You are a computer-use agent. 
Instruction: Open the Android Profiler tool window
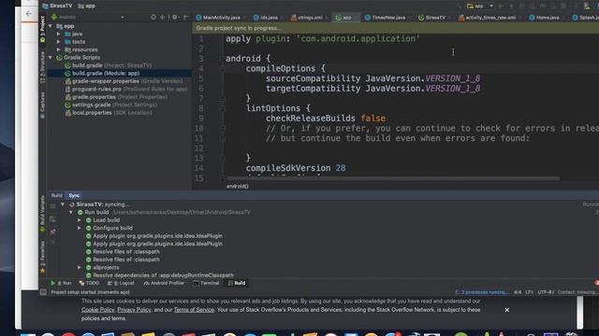164,283
